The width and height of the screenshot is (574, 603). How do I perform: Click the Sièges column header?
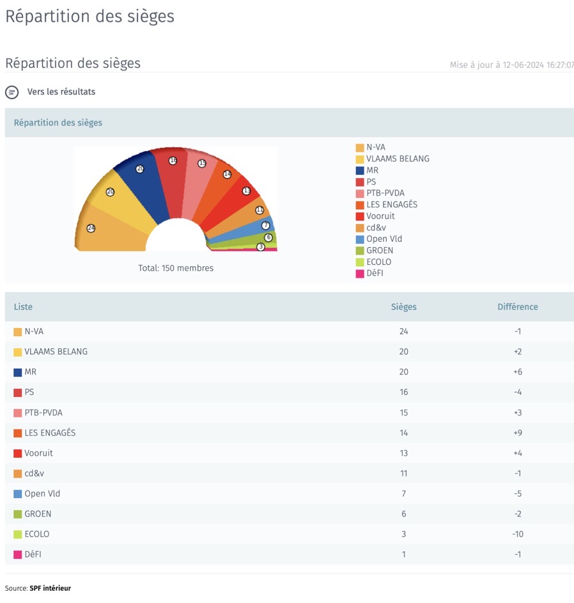[x=403, y=307]
